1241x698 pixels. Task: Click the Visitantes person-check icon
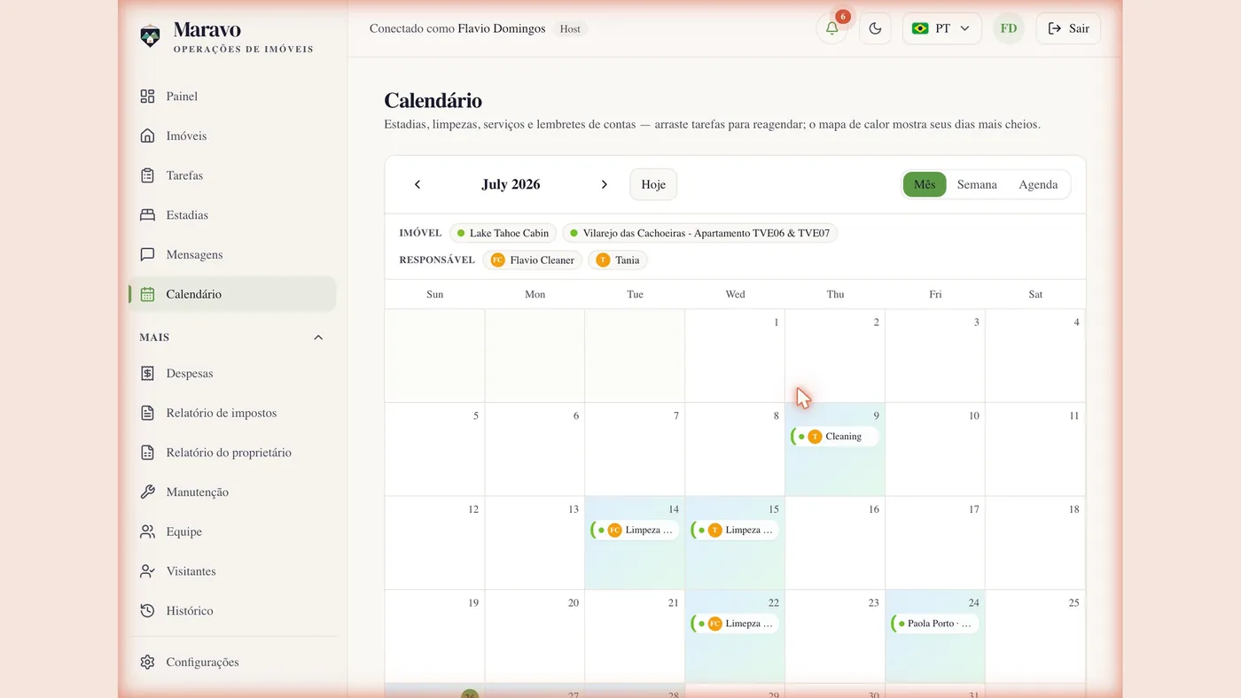148,571
